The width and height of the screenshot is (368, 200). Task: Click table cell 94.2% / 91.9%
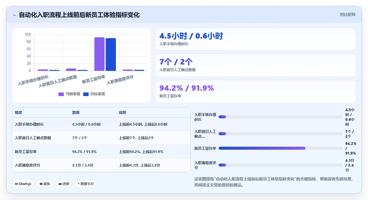[x=84, y=152]
